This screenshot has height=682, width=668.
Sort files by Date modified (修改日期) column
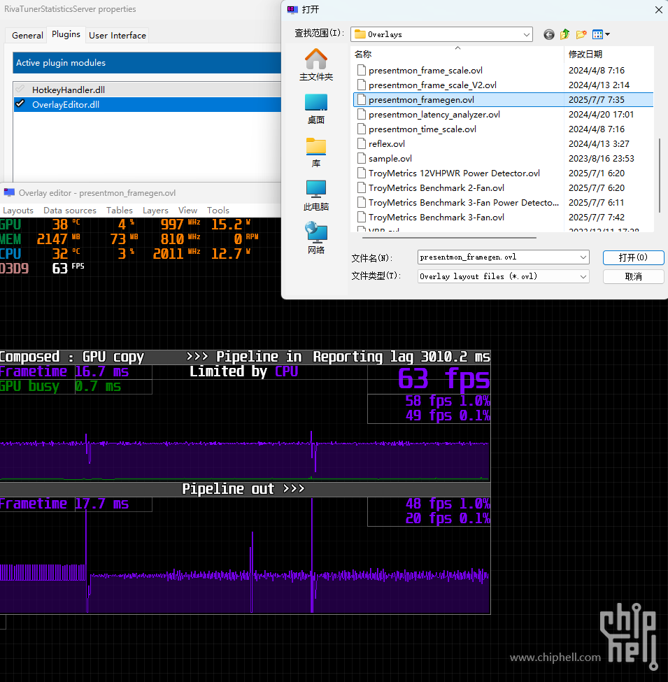[x=608, y=54]
